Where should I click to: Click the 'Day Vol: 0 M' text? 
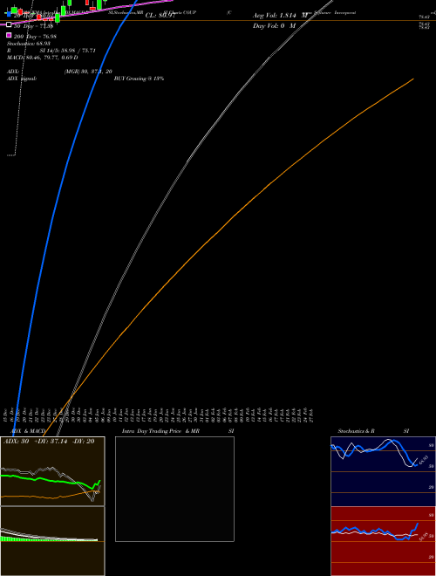pos(274,25)
